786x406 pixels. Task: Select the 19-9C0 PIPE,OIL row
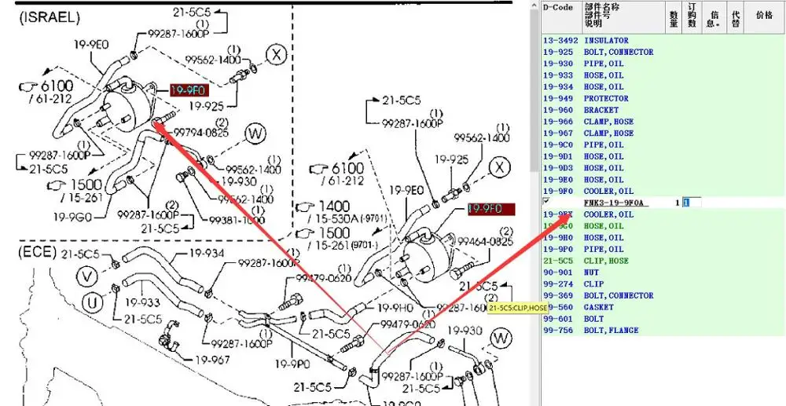coord(662,144)
